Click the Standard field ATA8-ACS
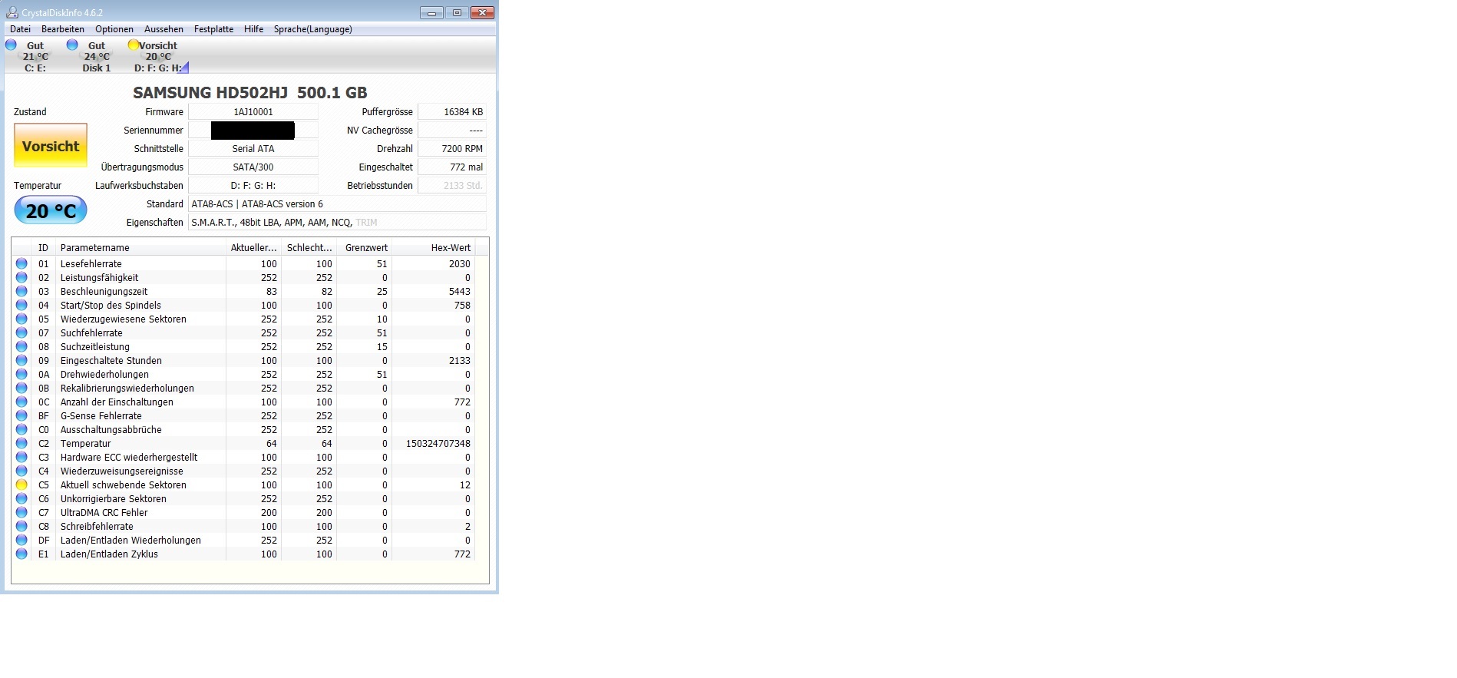 click(338, 204)
